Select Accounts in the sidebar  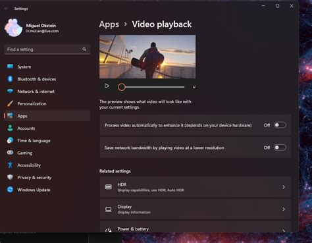click(x=47, y=128)
